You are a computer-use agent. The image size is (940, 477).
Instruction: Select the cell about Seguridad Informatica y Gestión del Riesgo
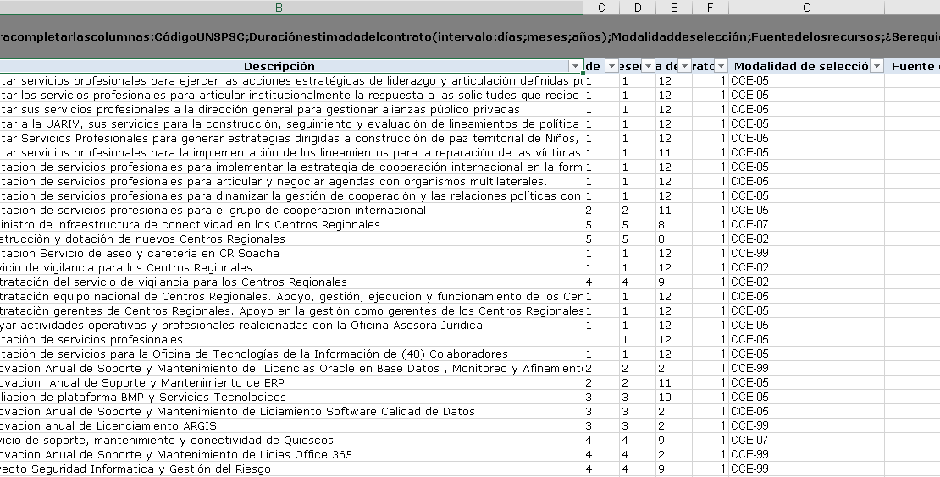click(291, 469)
